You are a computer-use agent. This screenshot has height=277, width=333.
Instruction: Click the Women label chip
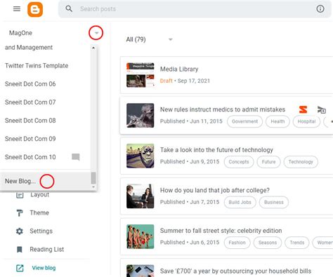pos(323,243)
